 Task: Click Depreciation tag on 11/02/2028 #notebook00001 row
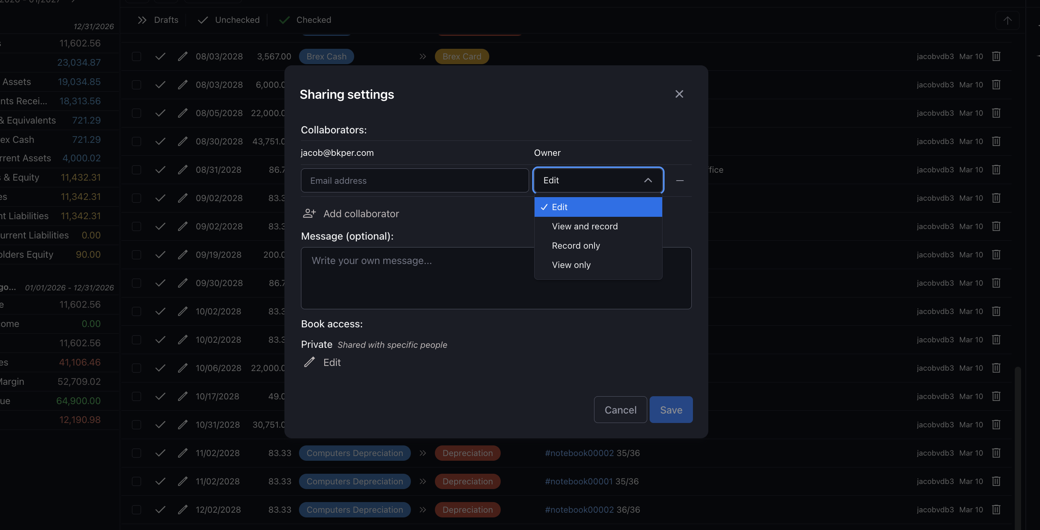click(x=468, y=482)
